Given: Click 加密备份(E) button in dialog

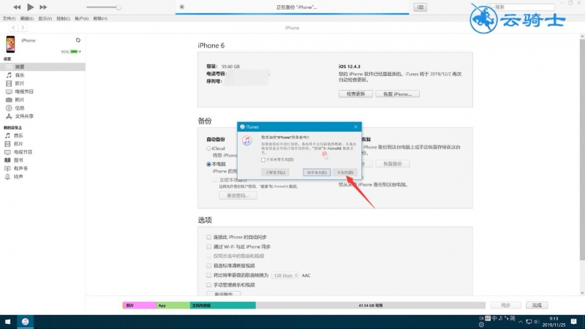Looking at the screenshot, I should (317, 173).
